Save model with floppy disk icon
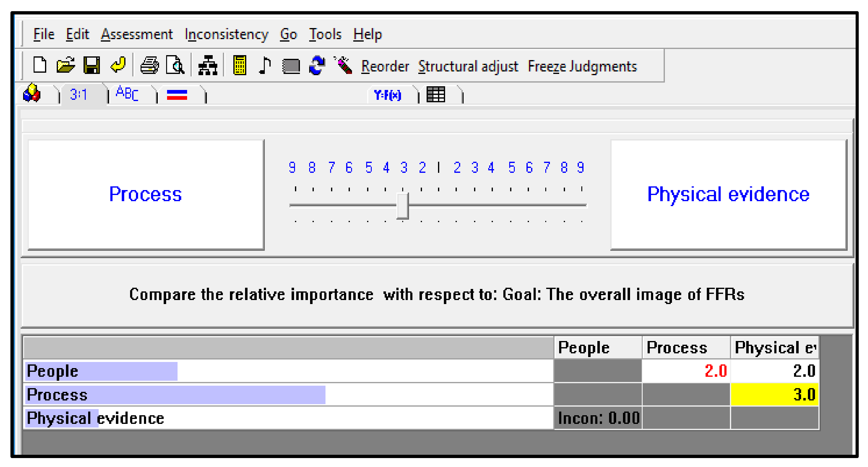 (x=92, y=65)
